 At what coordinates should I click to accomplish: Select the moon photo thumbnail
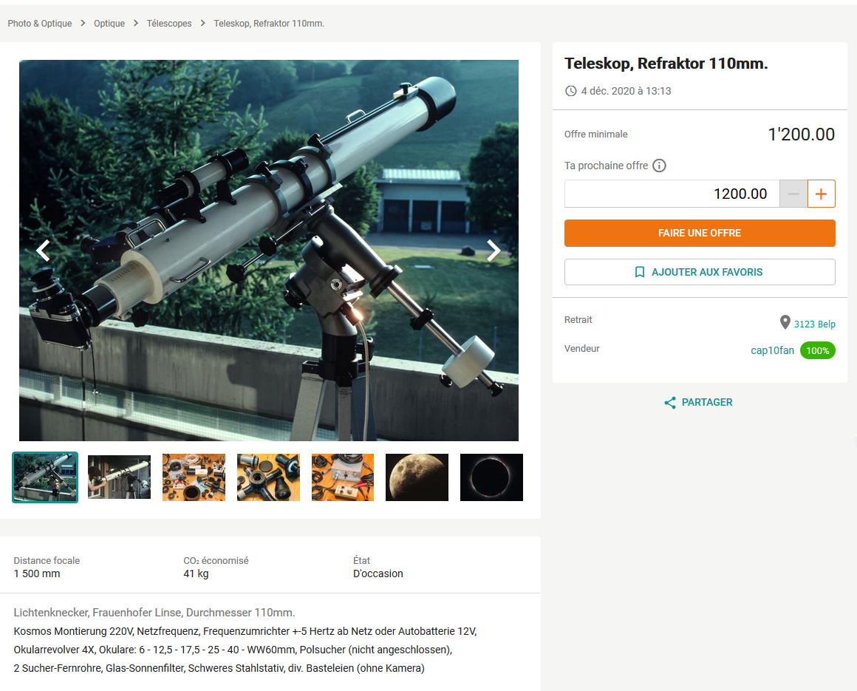pyautogui.click(x=417, y=477)
